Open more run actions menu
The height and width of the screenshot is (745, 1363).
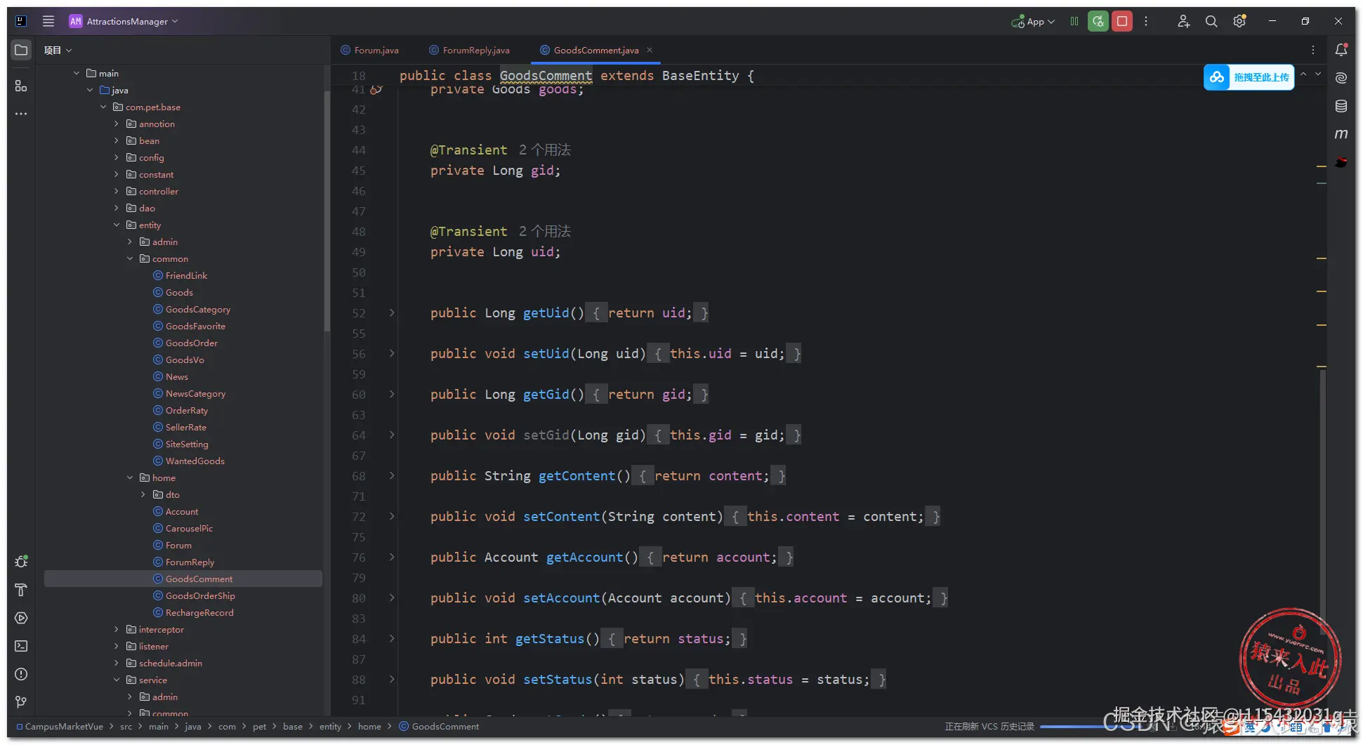coord(1146,21)
